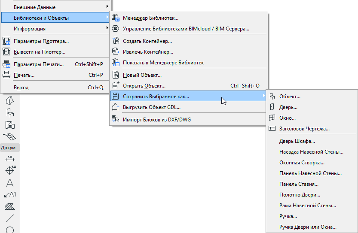The height and width of the screenshot is (233, 358).
Task: Select the Object chair tool in toolbox
Action: 9,112
